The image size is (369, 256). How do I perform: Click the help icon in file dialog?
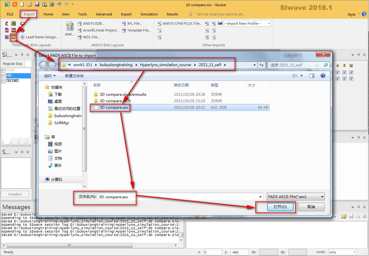point(323,76)
